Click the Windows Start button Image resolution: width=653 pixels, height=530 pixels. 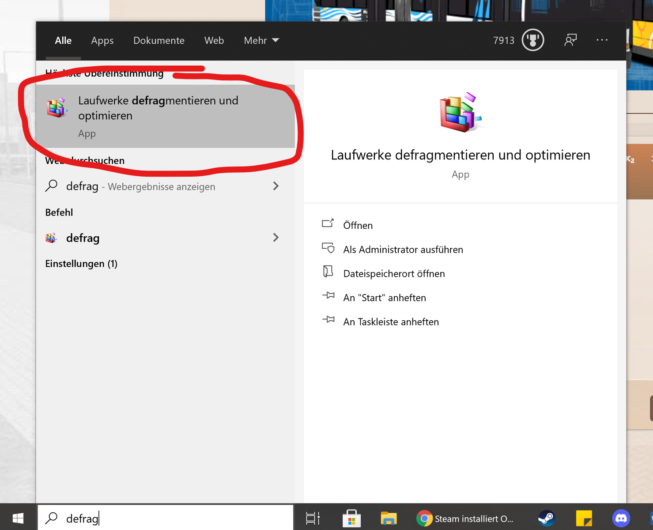(x=18, y=518)
